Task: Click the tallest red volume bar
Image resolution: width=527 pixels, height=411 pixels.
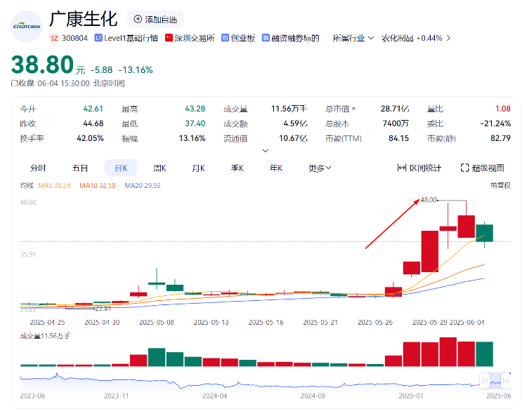Action: [x=448, y=352]
